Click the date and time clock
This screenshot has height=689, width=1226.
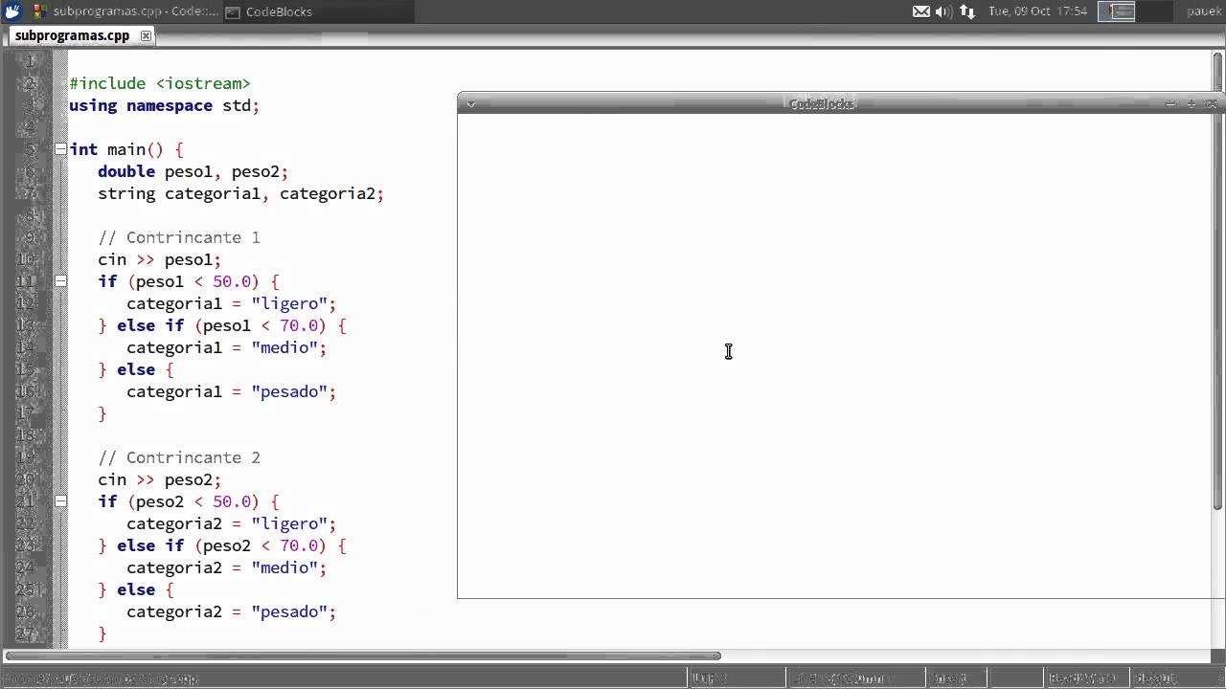tap(1037, 11)
